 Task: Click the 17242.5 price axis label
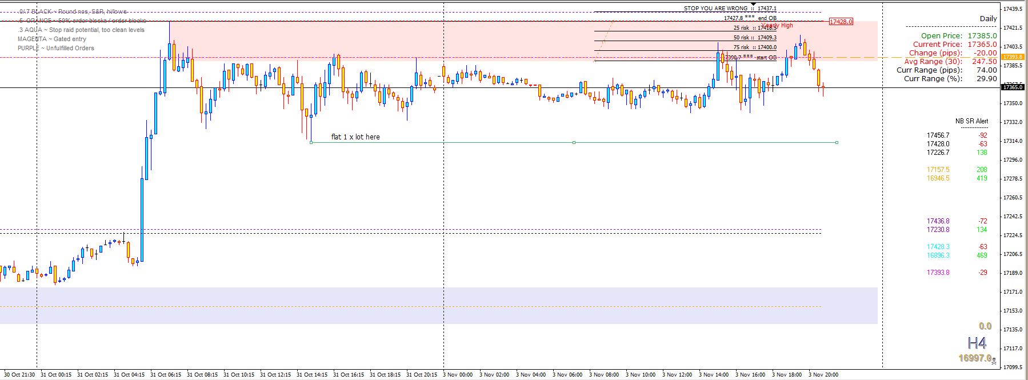(1013, 216)
